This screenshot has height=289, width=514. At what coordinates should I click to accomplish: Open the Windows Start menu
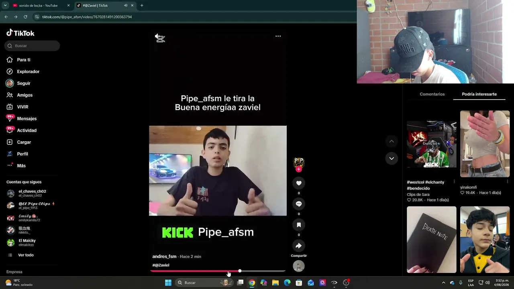(x=168, y=283)
